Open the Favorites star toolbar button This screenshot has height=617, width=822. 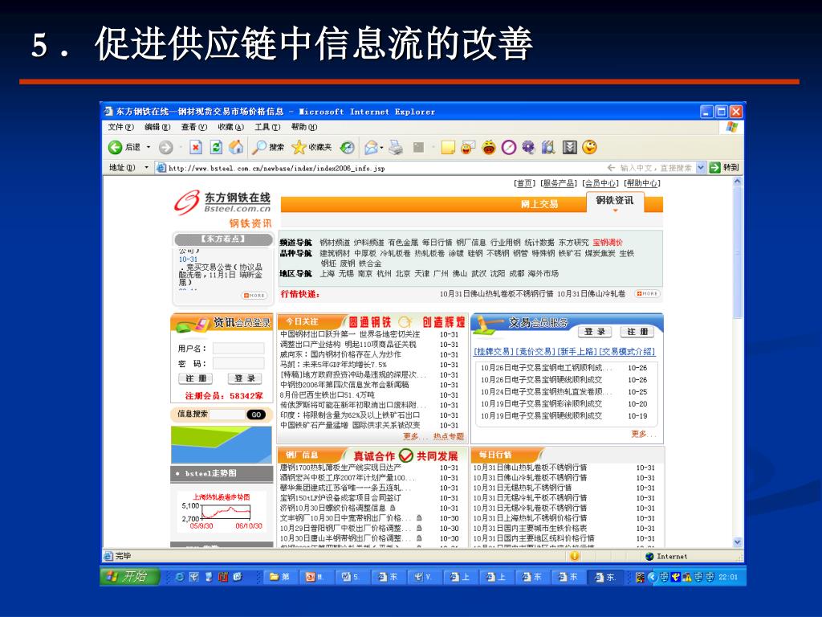pos(312,148)
